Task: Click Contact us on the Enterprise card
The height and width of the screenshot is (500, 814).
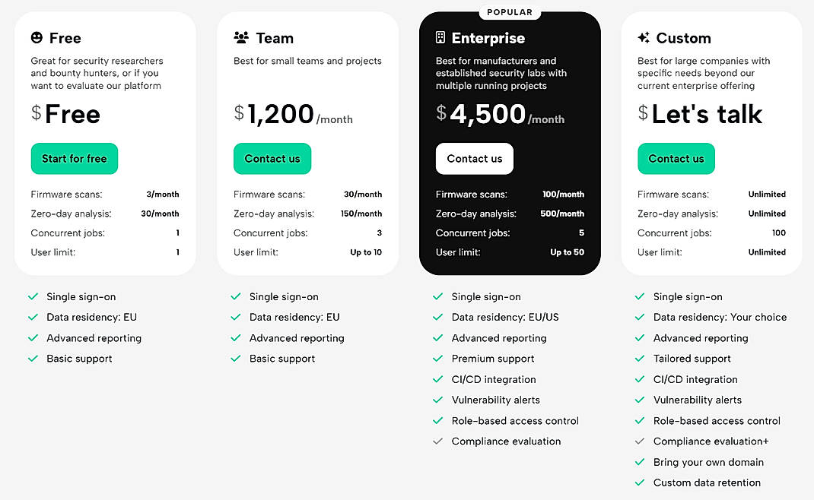Action: [x=474, y=159]
